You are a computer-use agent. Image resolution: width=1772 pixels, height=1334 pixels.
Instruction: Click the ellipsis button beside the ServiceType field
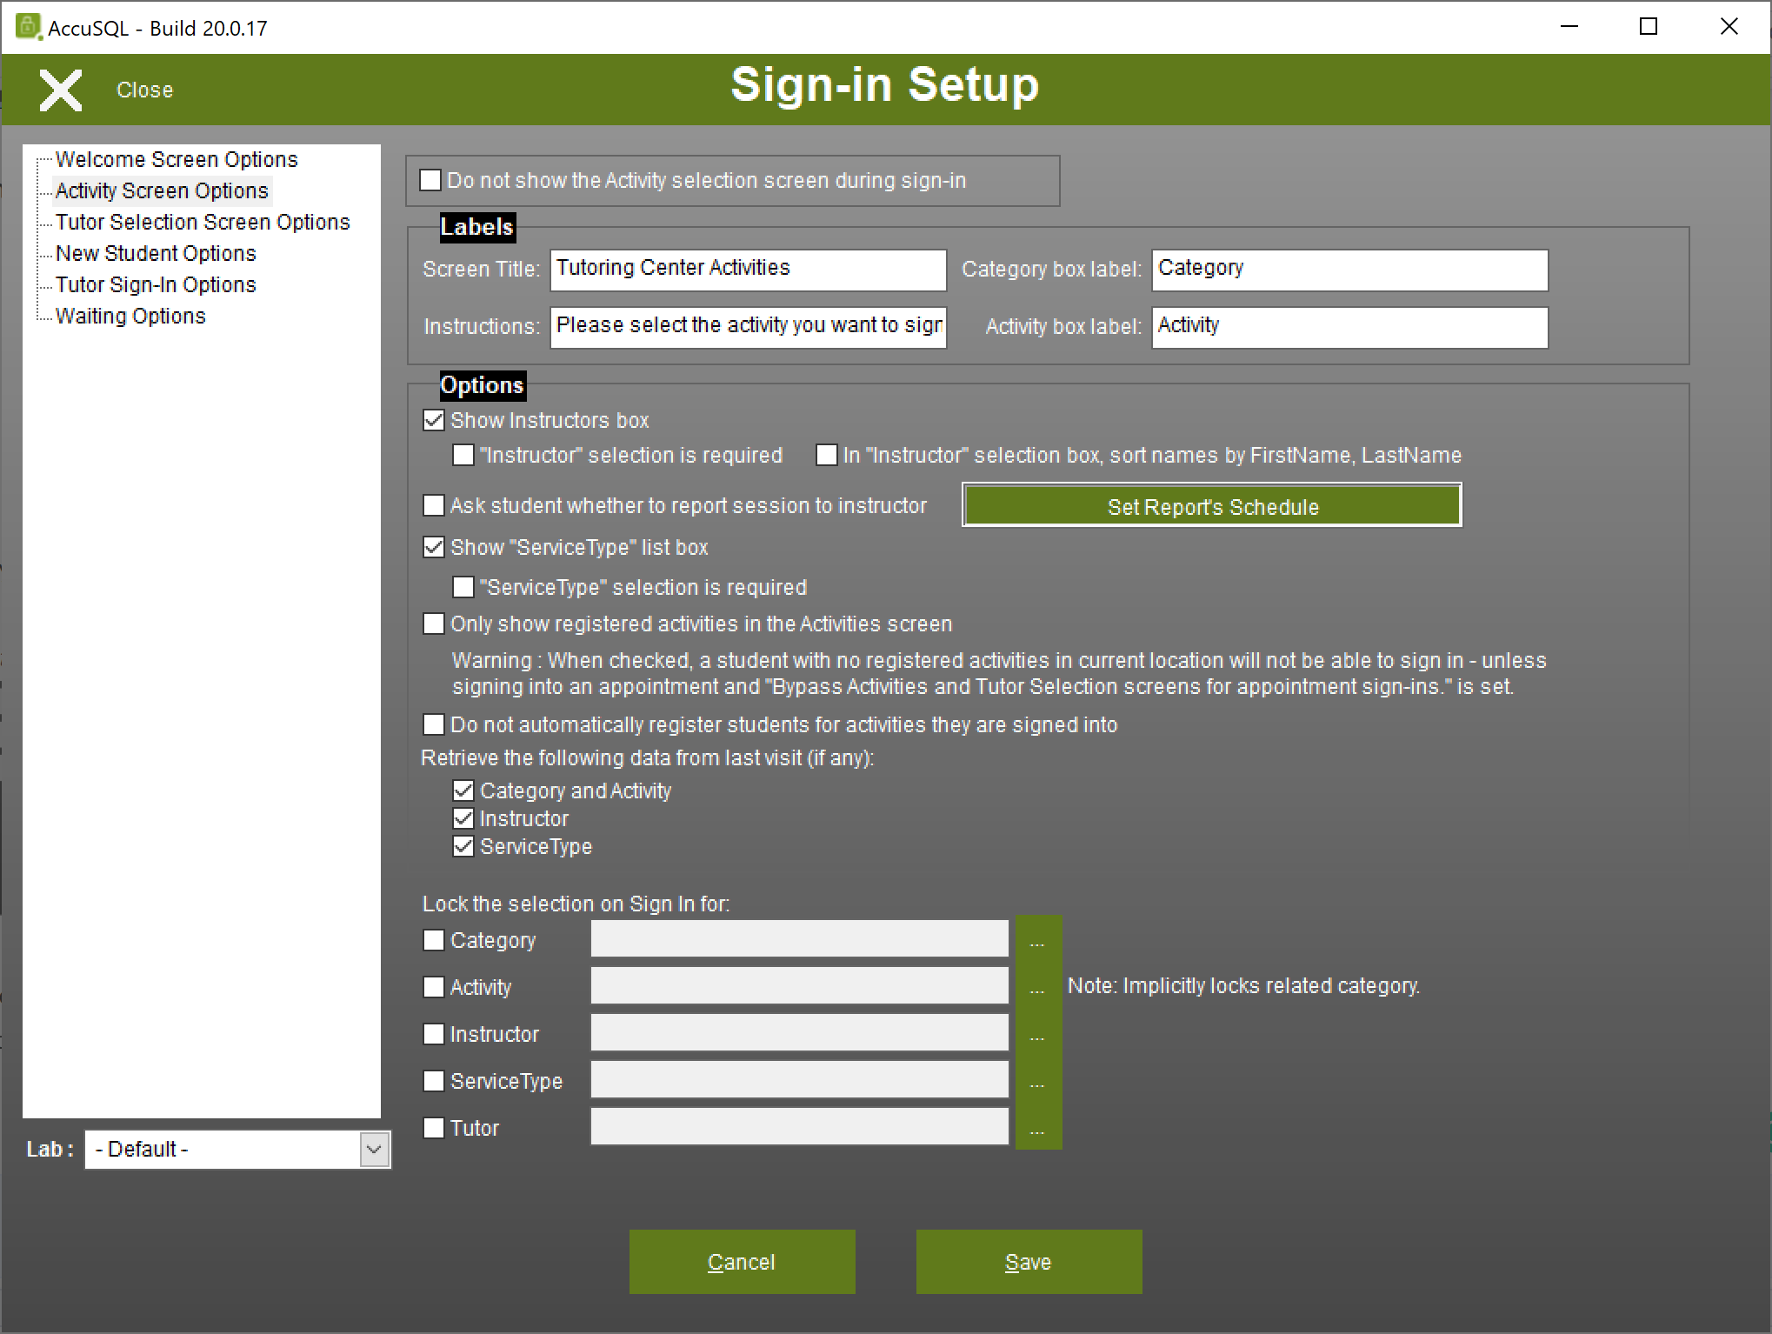coord(1037,1081)
